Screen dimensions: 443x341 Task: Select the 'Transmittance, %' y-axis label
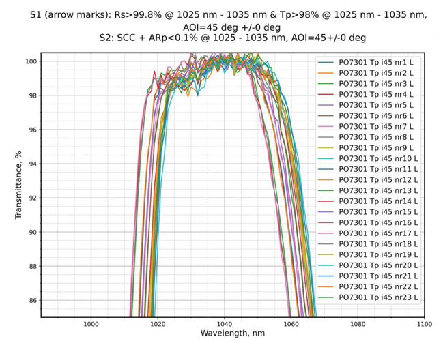point(18,185)
